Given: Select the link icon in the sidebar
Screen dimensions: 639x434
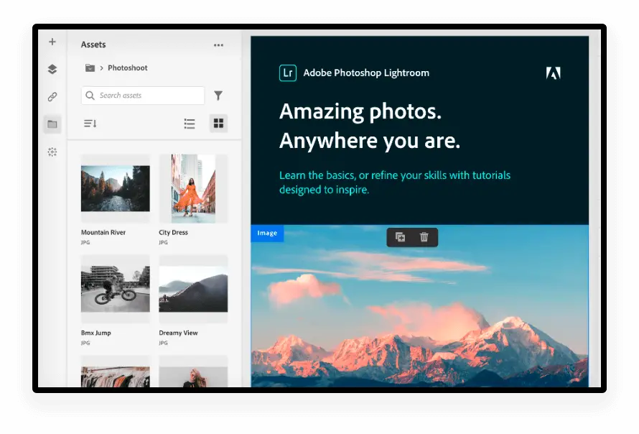Looking at the screenshot, I should pos(52,96).
